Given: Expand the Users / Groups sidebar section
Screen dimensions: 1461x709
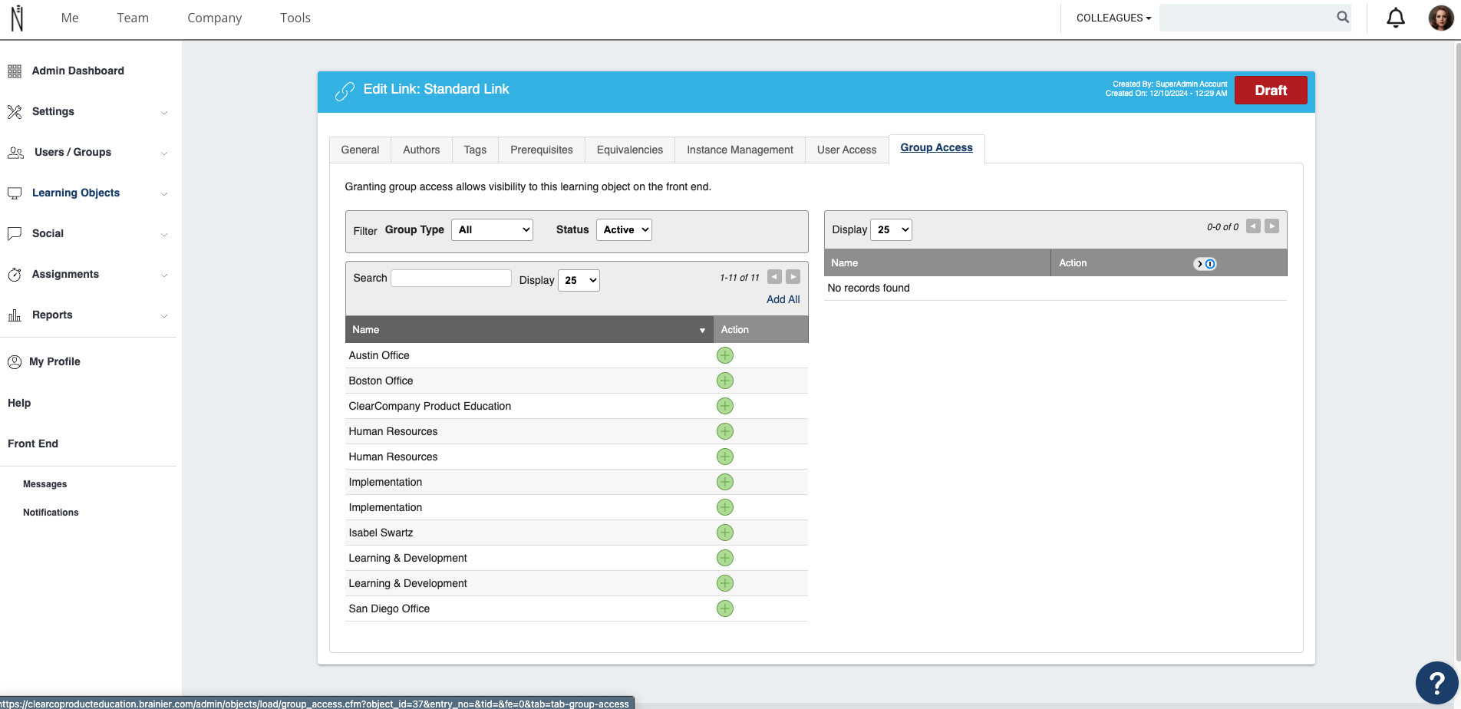Looking at the screenshot, I should click(x=164, y=153).
